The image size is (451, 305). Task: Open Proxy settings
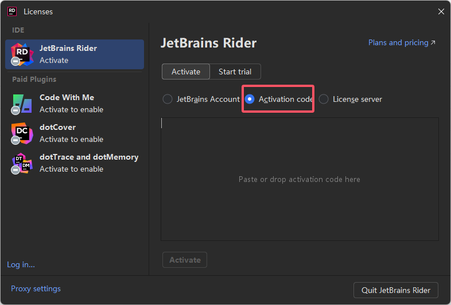click(36, 288)
